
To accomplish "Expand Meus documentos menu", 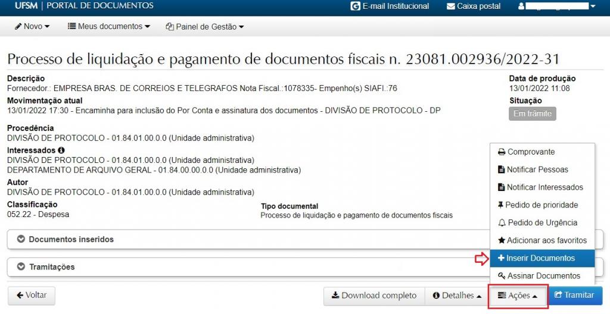I will (x=108, y=26).
